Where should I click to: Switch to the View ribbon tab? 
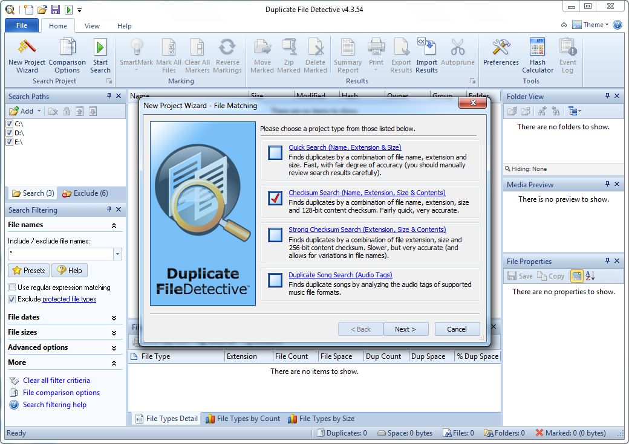click(92, 26)
